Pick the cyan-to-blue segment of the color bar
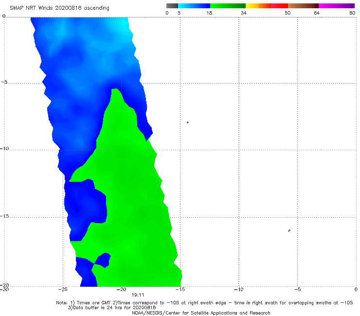This screenshot has height=316, width=360. (x=194, y=6)
